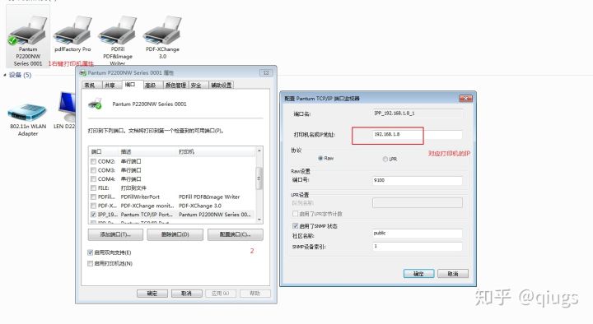The image size is (593, 324).
Task: Click the 添加端口(T)... button
Action: point(115,234)
